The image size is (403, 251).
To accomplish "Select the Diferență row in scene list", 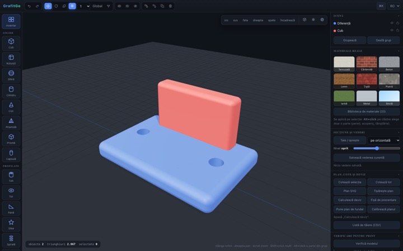I will pyautogui.click(x=367, y=23).
